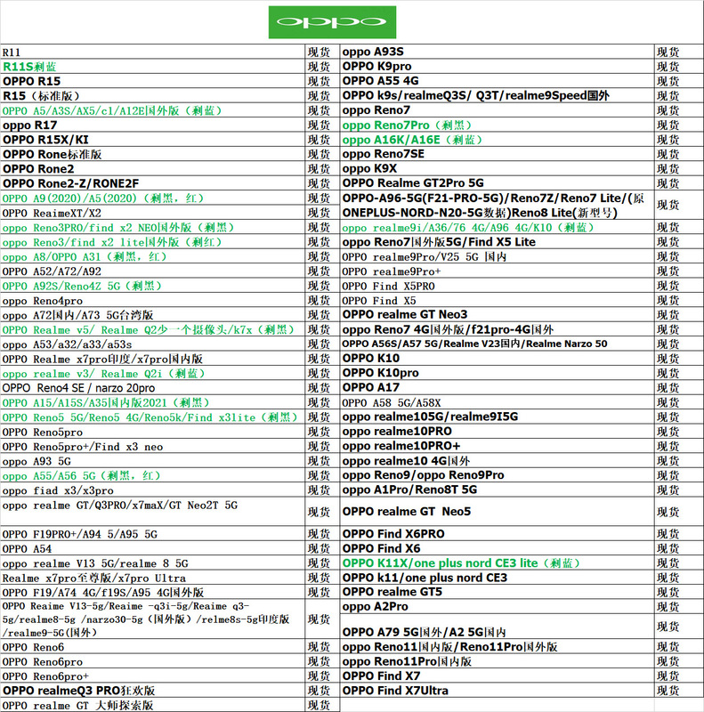Image resolution: width=704 pixels, height=712 pixels.
Task: Click the OPPO realme9Pro+ cell
Action: pyautogui.click(x=497, y=271)
